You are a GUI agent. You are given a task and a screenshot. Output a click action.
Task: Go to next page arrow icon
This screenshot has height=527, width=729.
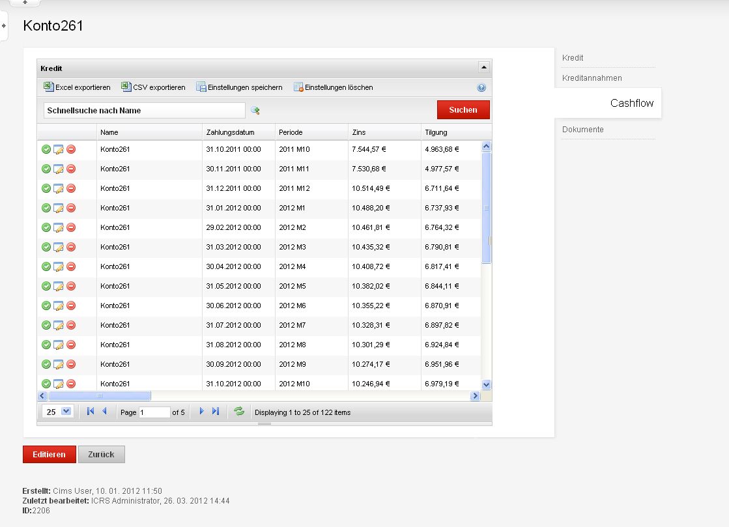coord(201,411)
